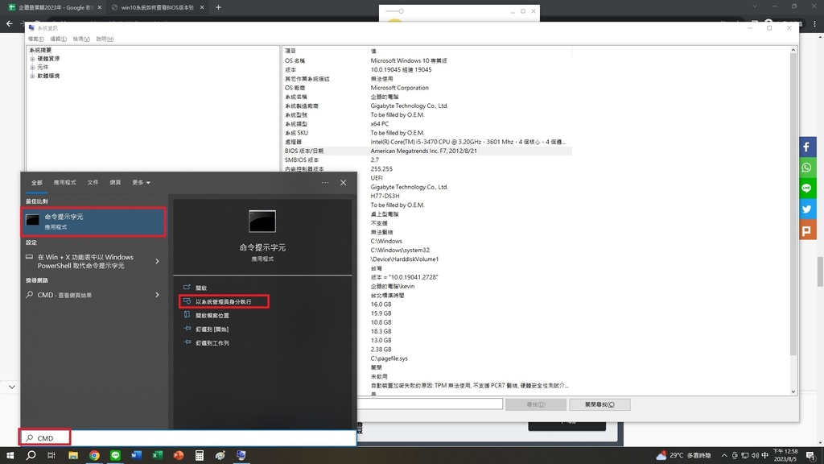Select the 命令提示字元 best match result
Screen dimensions: 824x464
93,222
